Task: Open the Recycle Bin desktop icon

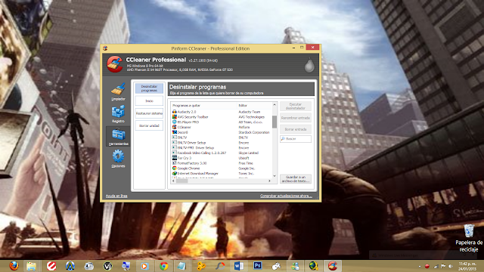Action: pos(469,237)
